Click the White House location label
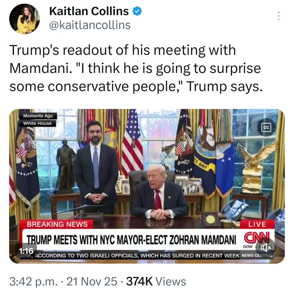Screen dimensions: 294x290 tap(37, 123)
